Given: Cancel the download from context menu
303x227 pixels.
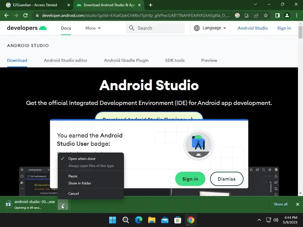Looking at the screenshot, I should point(91,193).
